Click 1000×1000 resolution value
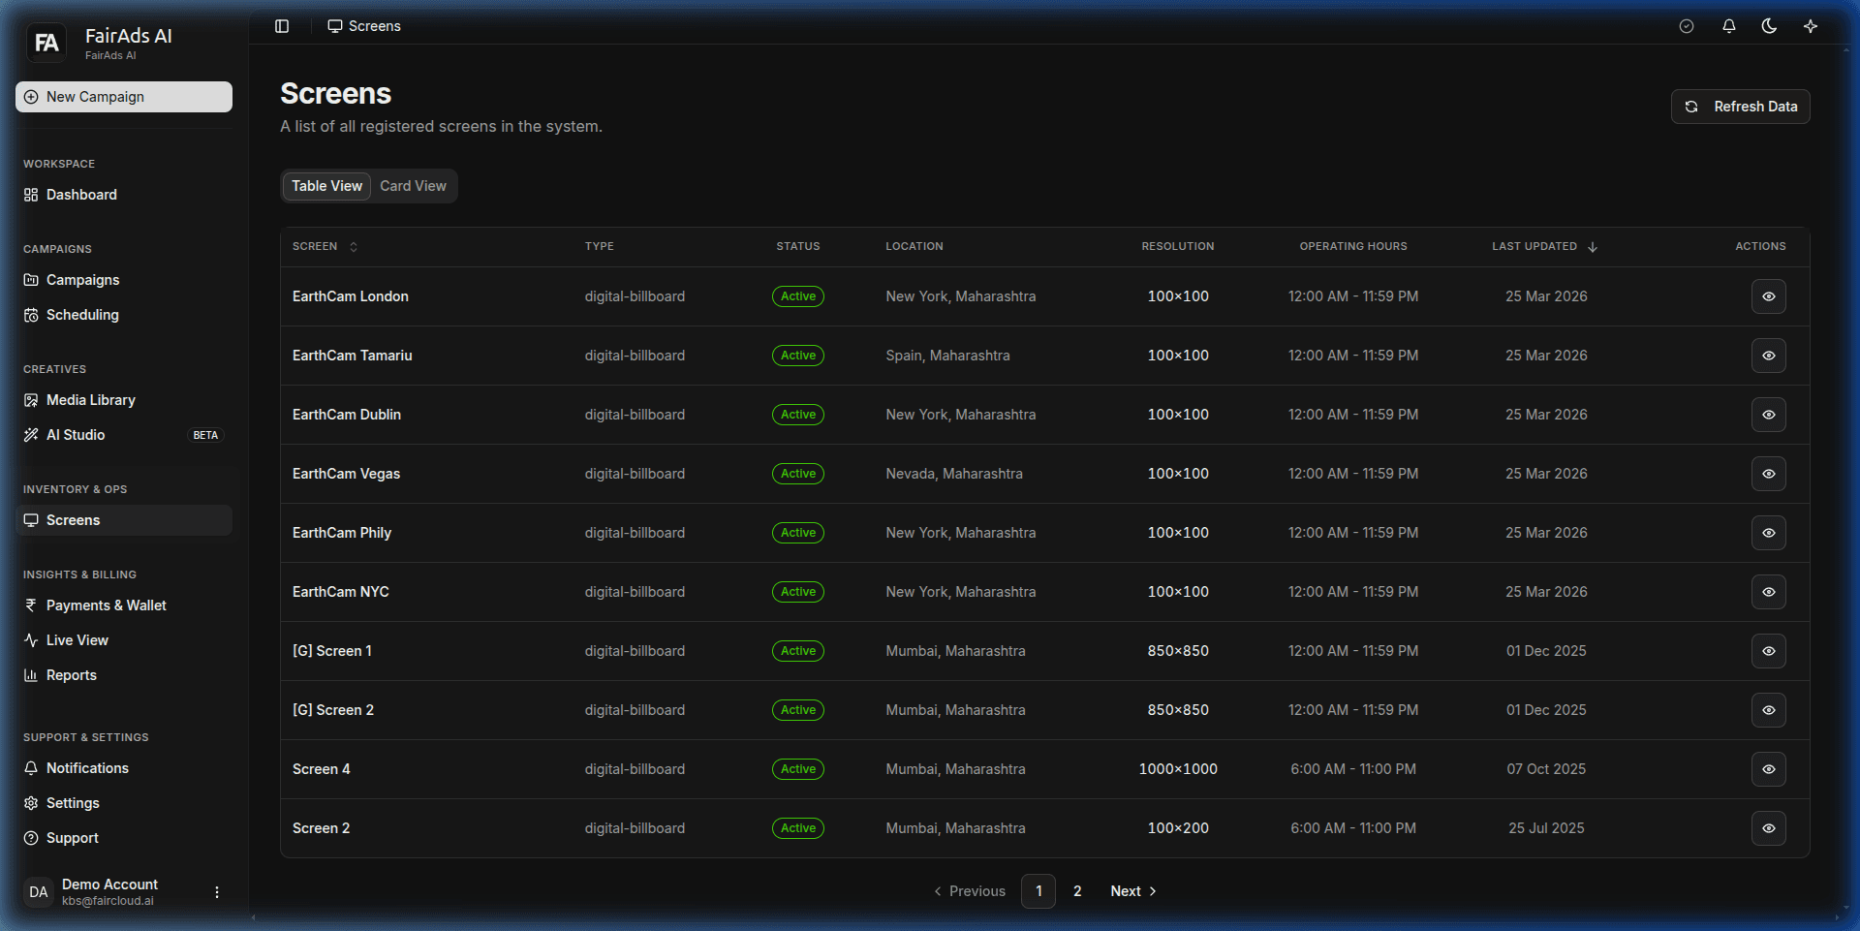 click(1178, 769)
